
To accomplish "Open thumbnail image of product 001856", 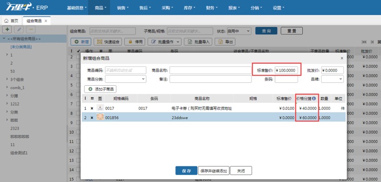I will [x=100, y=117].
